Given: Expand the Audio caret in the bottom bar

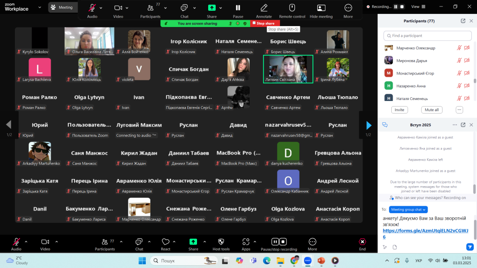Looking at the screenshot, I should pos(26,242).
